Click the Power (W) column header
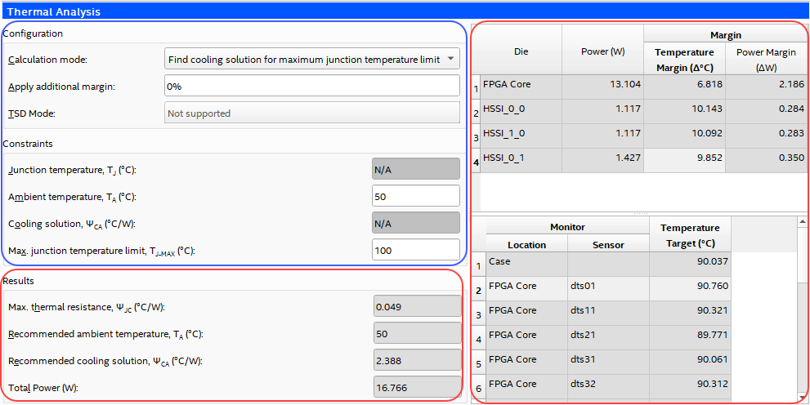Image resolution: width=810 pixels, height=405 pixels. (602, 51)
